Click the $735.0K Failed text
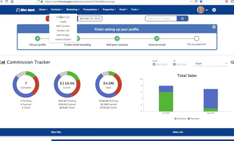This screenshot has height=141, width=234. (109, 108)
